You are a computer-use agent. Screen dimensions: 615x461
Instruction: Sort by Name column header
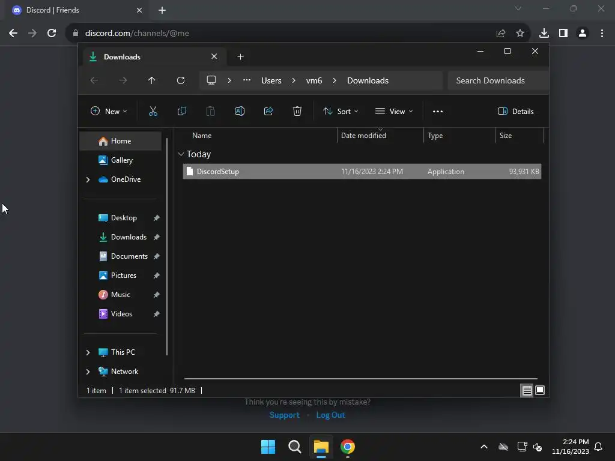tap(202, 136)
